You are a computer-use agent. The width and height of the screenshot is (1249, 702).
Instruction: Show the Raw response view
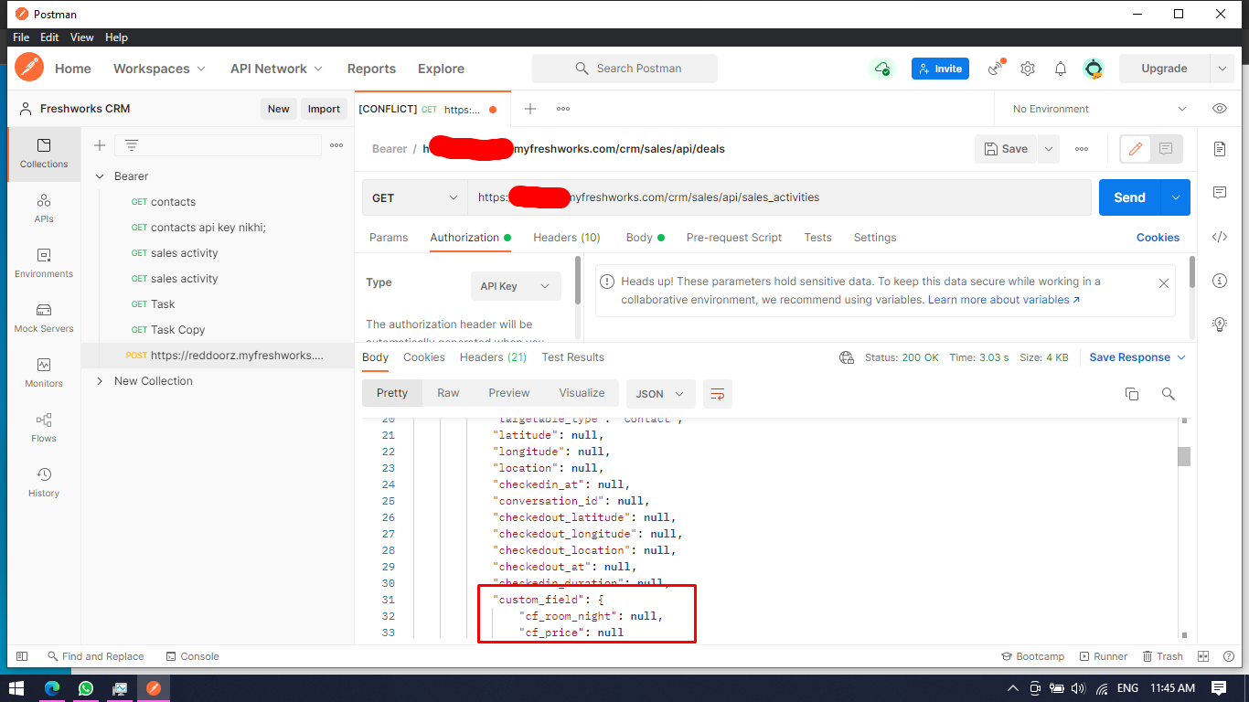pyautogui.click(x=448, y=393)
